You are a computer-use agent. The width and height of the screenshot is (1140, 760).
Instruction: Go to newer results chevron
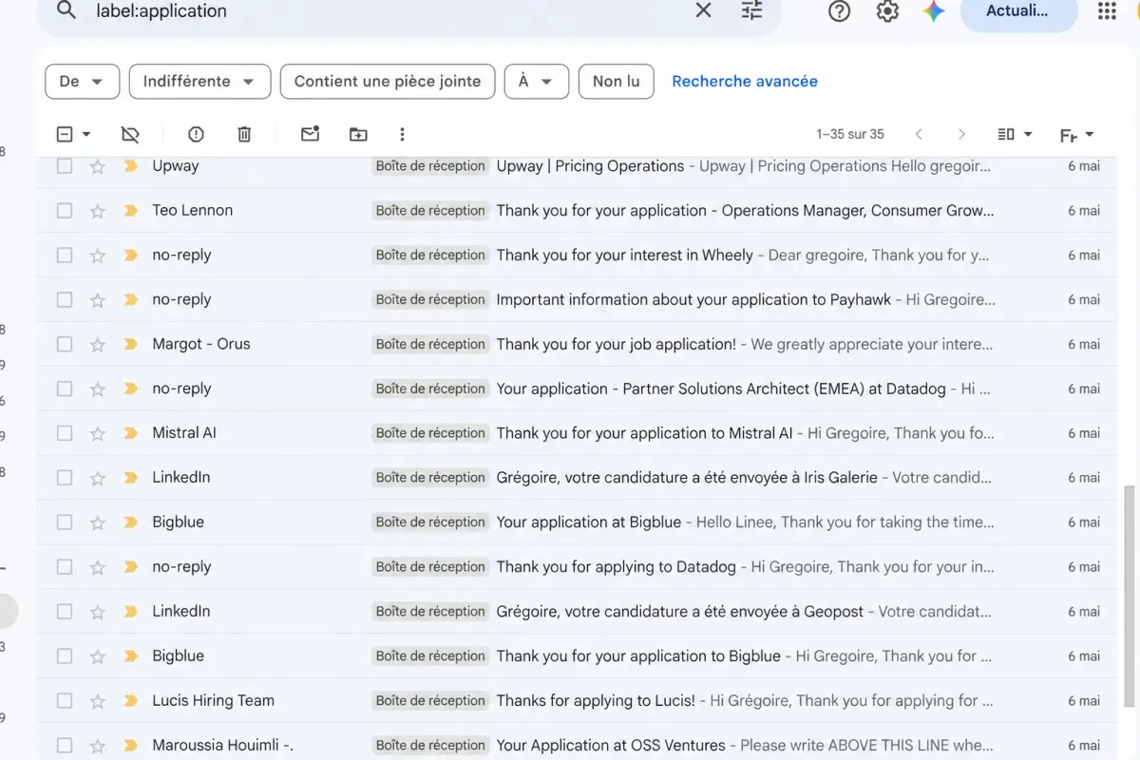[919, 135]
